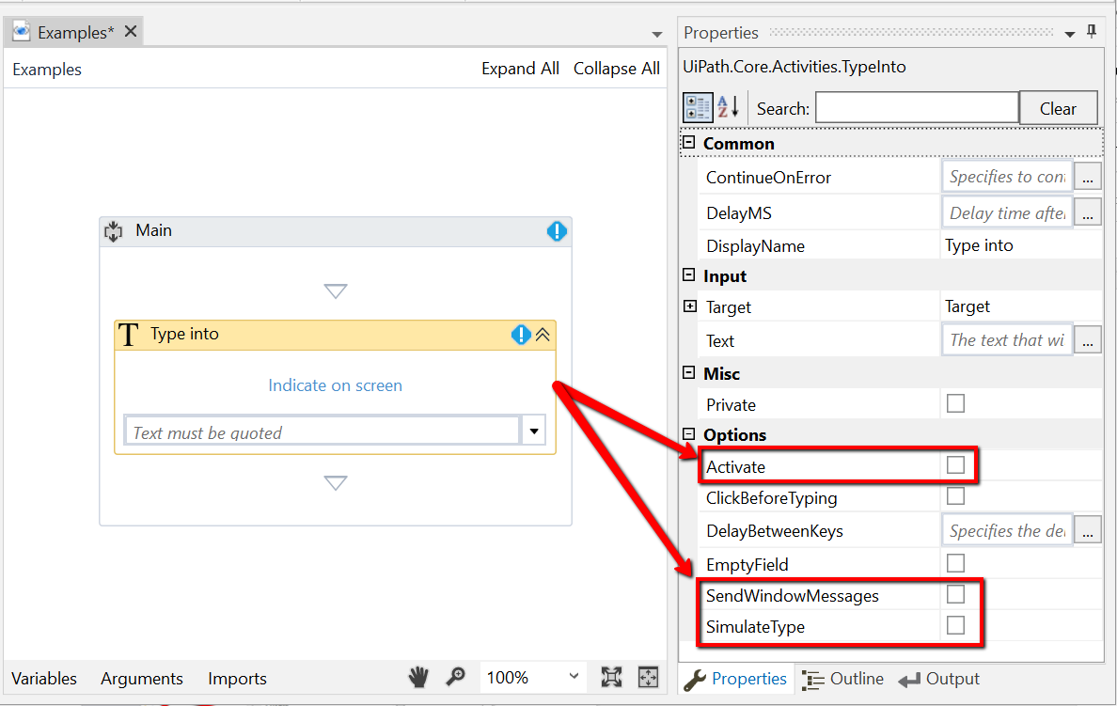Click Collapse All in the designer

coord(617,69)
